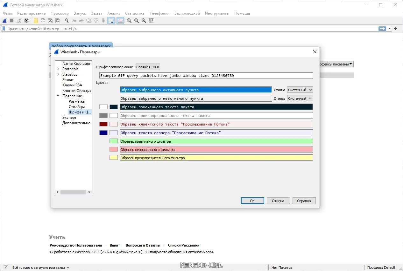Open the display filter history dropdown
403x271 pixels.
click(390, 29)
